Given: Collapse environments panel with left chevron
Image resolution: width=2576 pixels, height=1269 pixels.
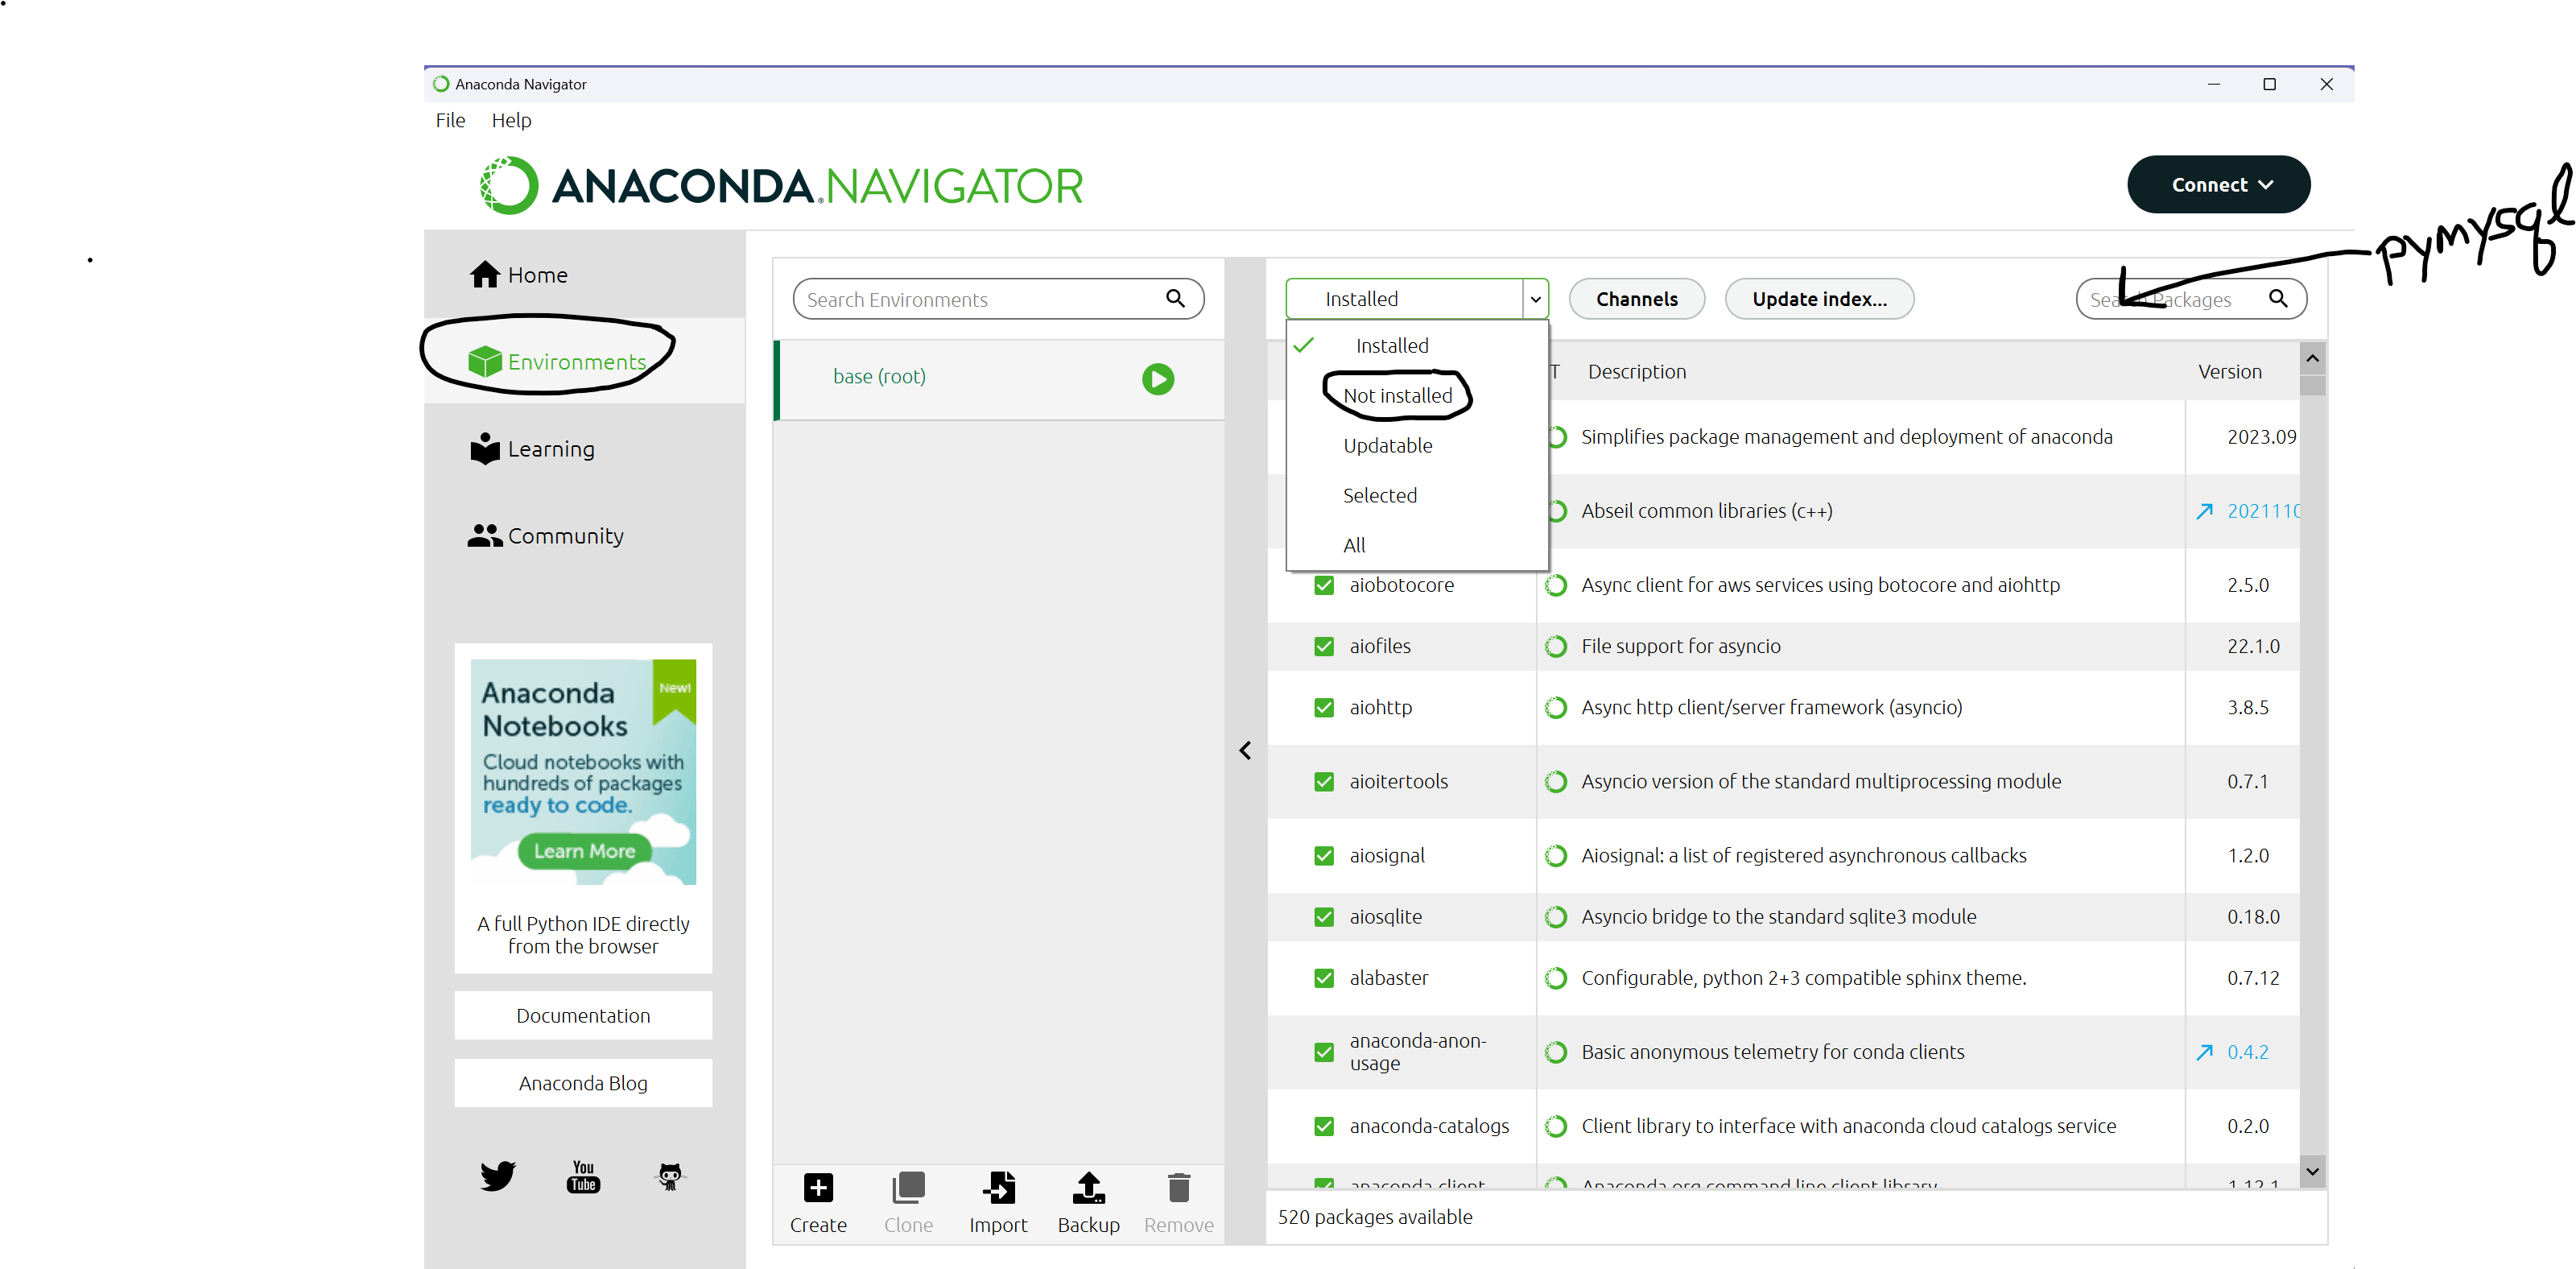Looking at the screenshot, I should point(1245,750).
